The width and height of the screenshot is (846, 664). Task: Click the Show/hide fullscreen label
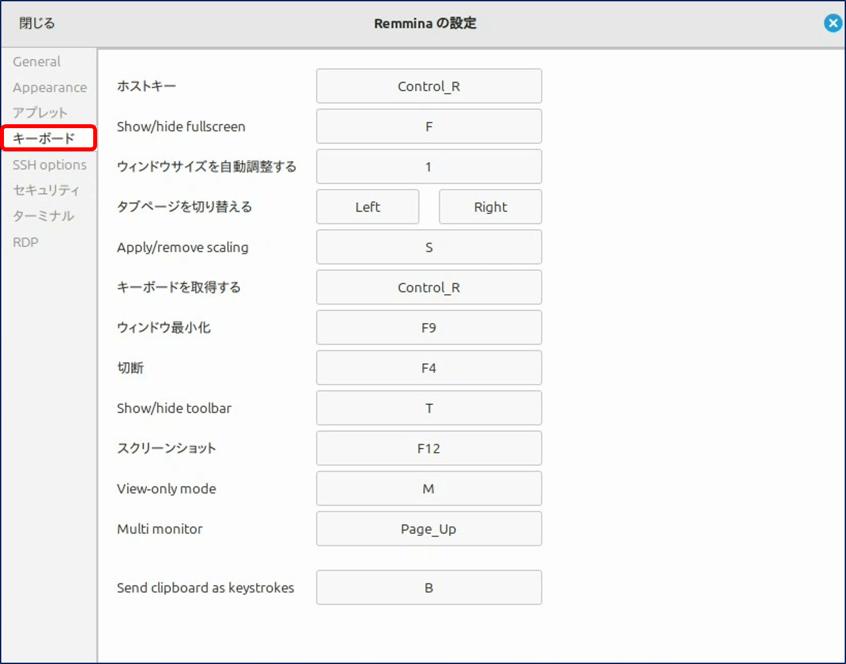[181, 126]
